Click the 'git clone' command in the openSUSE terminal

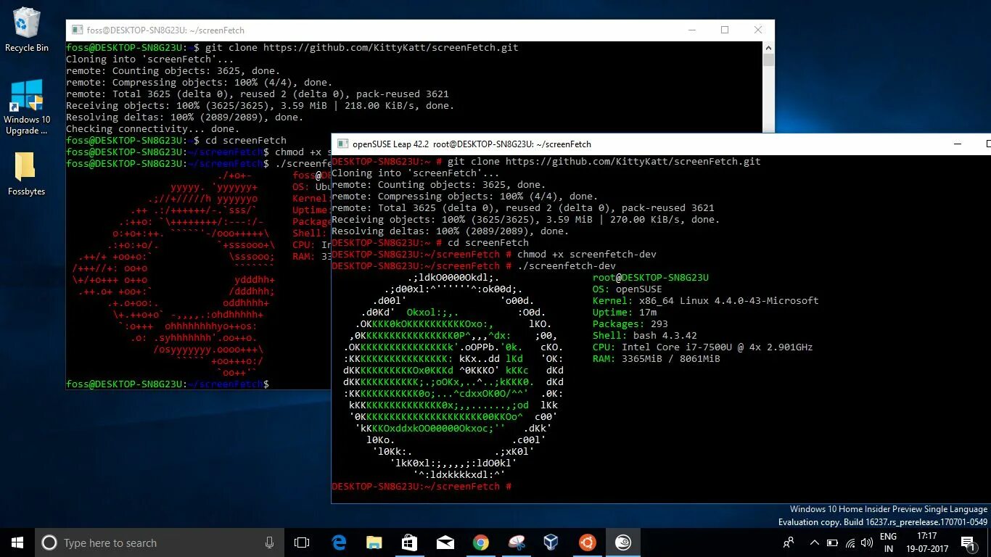coord(604,161)
